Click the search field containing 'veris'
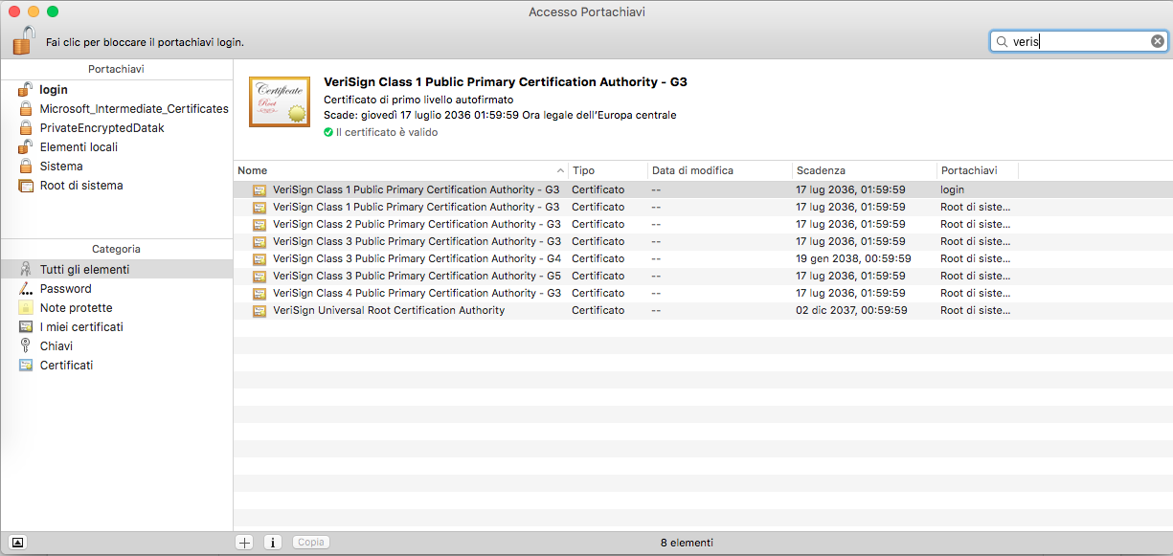The width and height of the screenshot is (1173, 556). pos(1078,41)
